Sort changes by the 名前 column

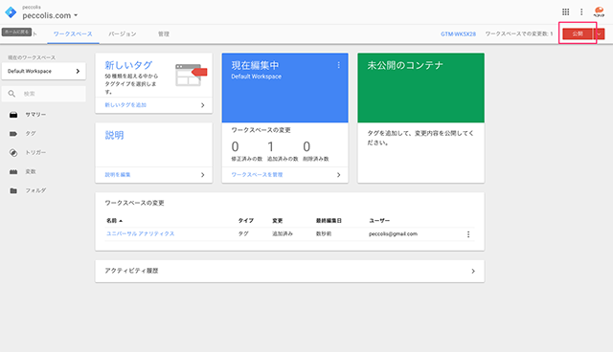[x=114, y=221]
